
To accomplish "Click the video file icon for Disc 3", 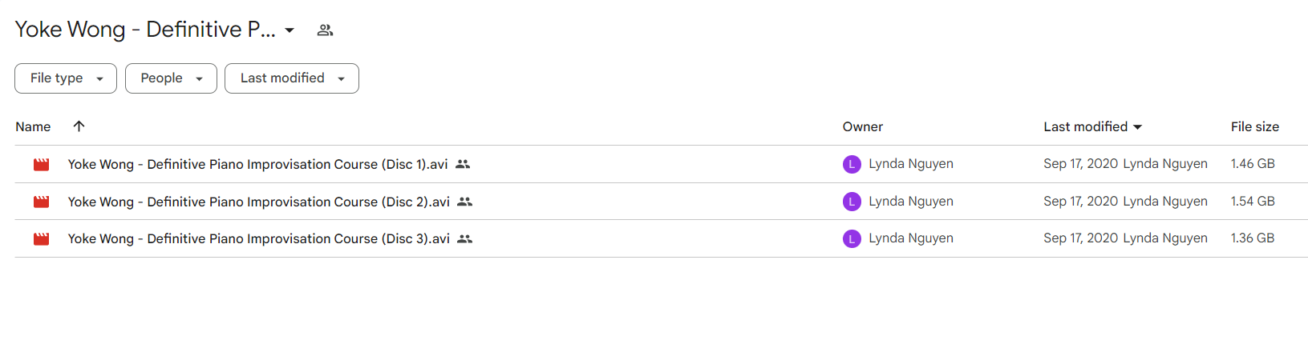I will 41,238.
